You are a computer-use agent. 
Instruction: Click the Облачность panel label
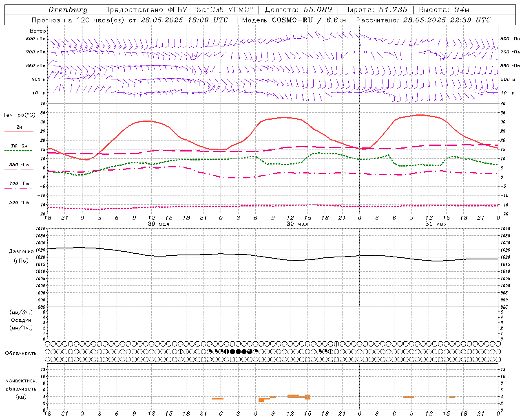[x=21, y=353]
